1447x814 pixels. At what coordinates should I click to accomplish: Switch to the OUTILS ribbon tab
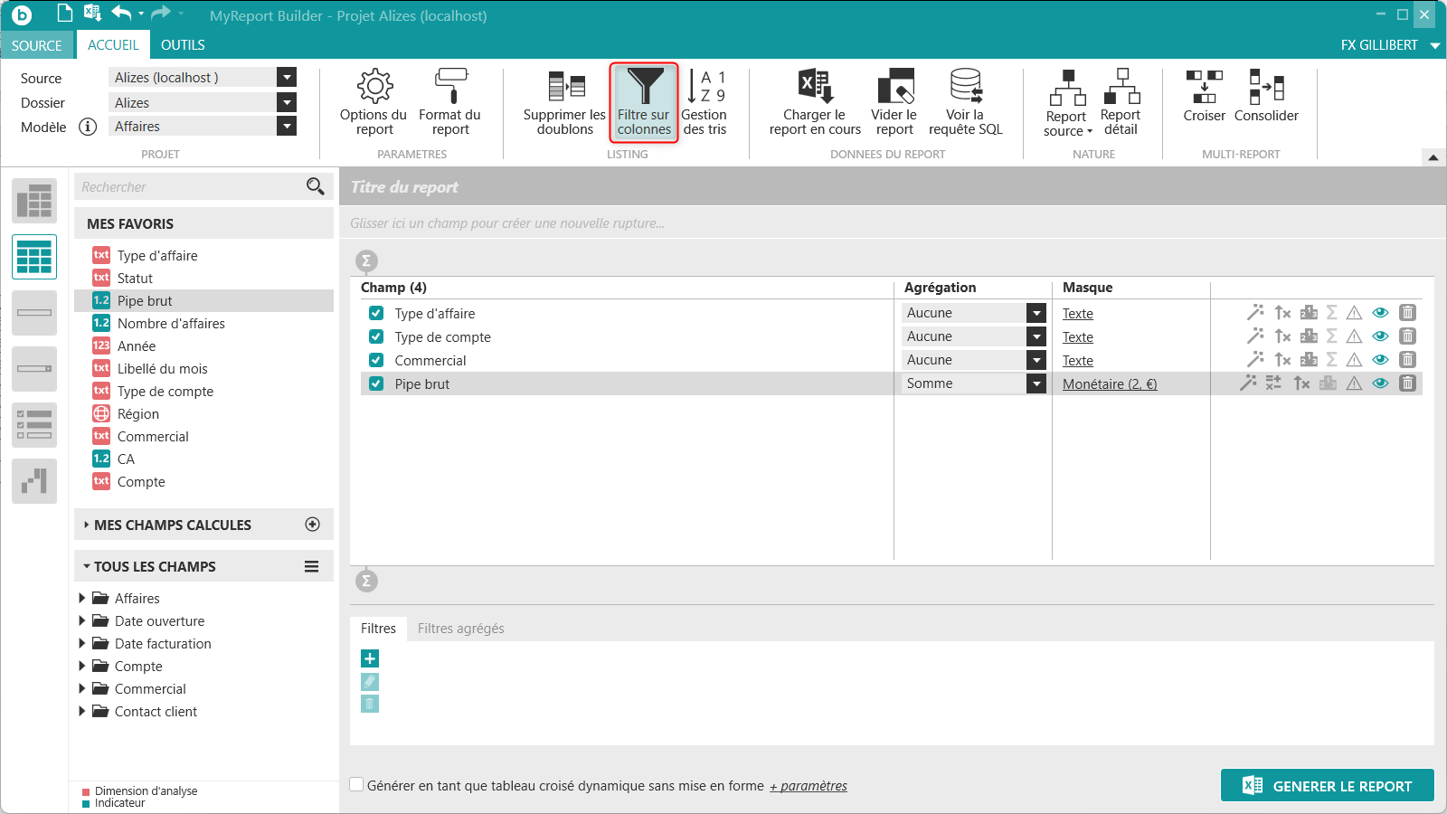pos(183,45)
